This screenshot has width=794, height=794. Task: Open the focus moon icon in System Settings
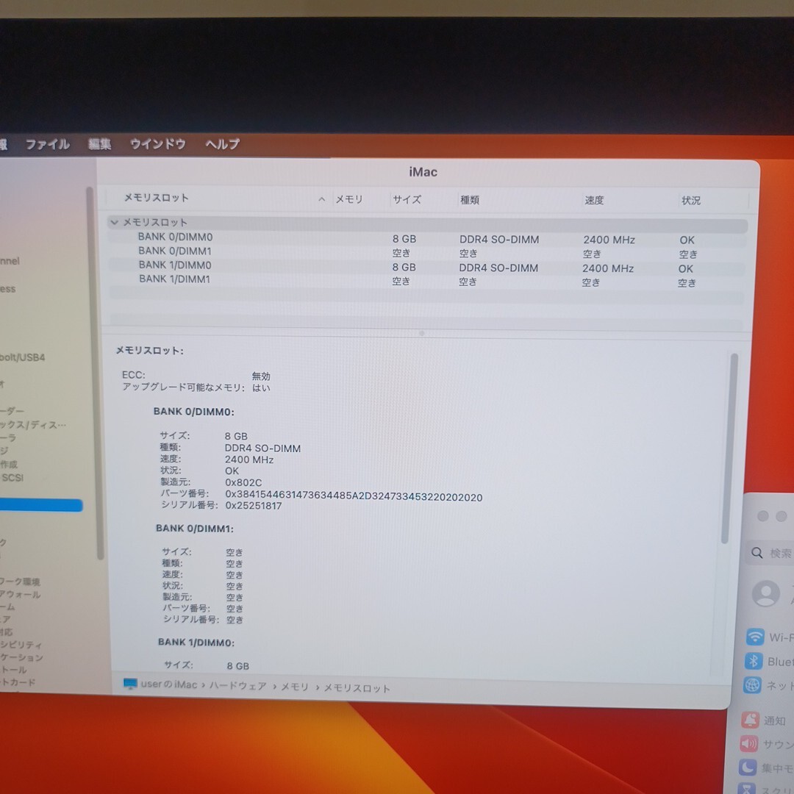(748, 768)
